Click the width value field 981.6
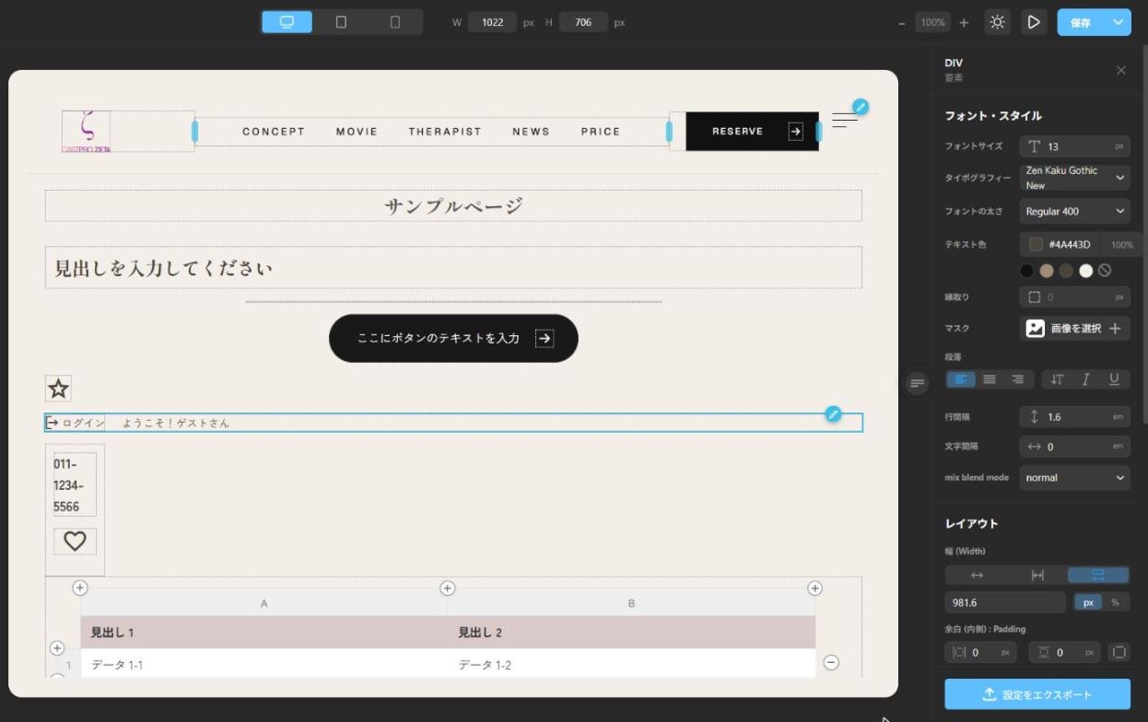Image resolution: width=1148 pixels, height=722 pixels. point(1005,602)
